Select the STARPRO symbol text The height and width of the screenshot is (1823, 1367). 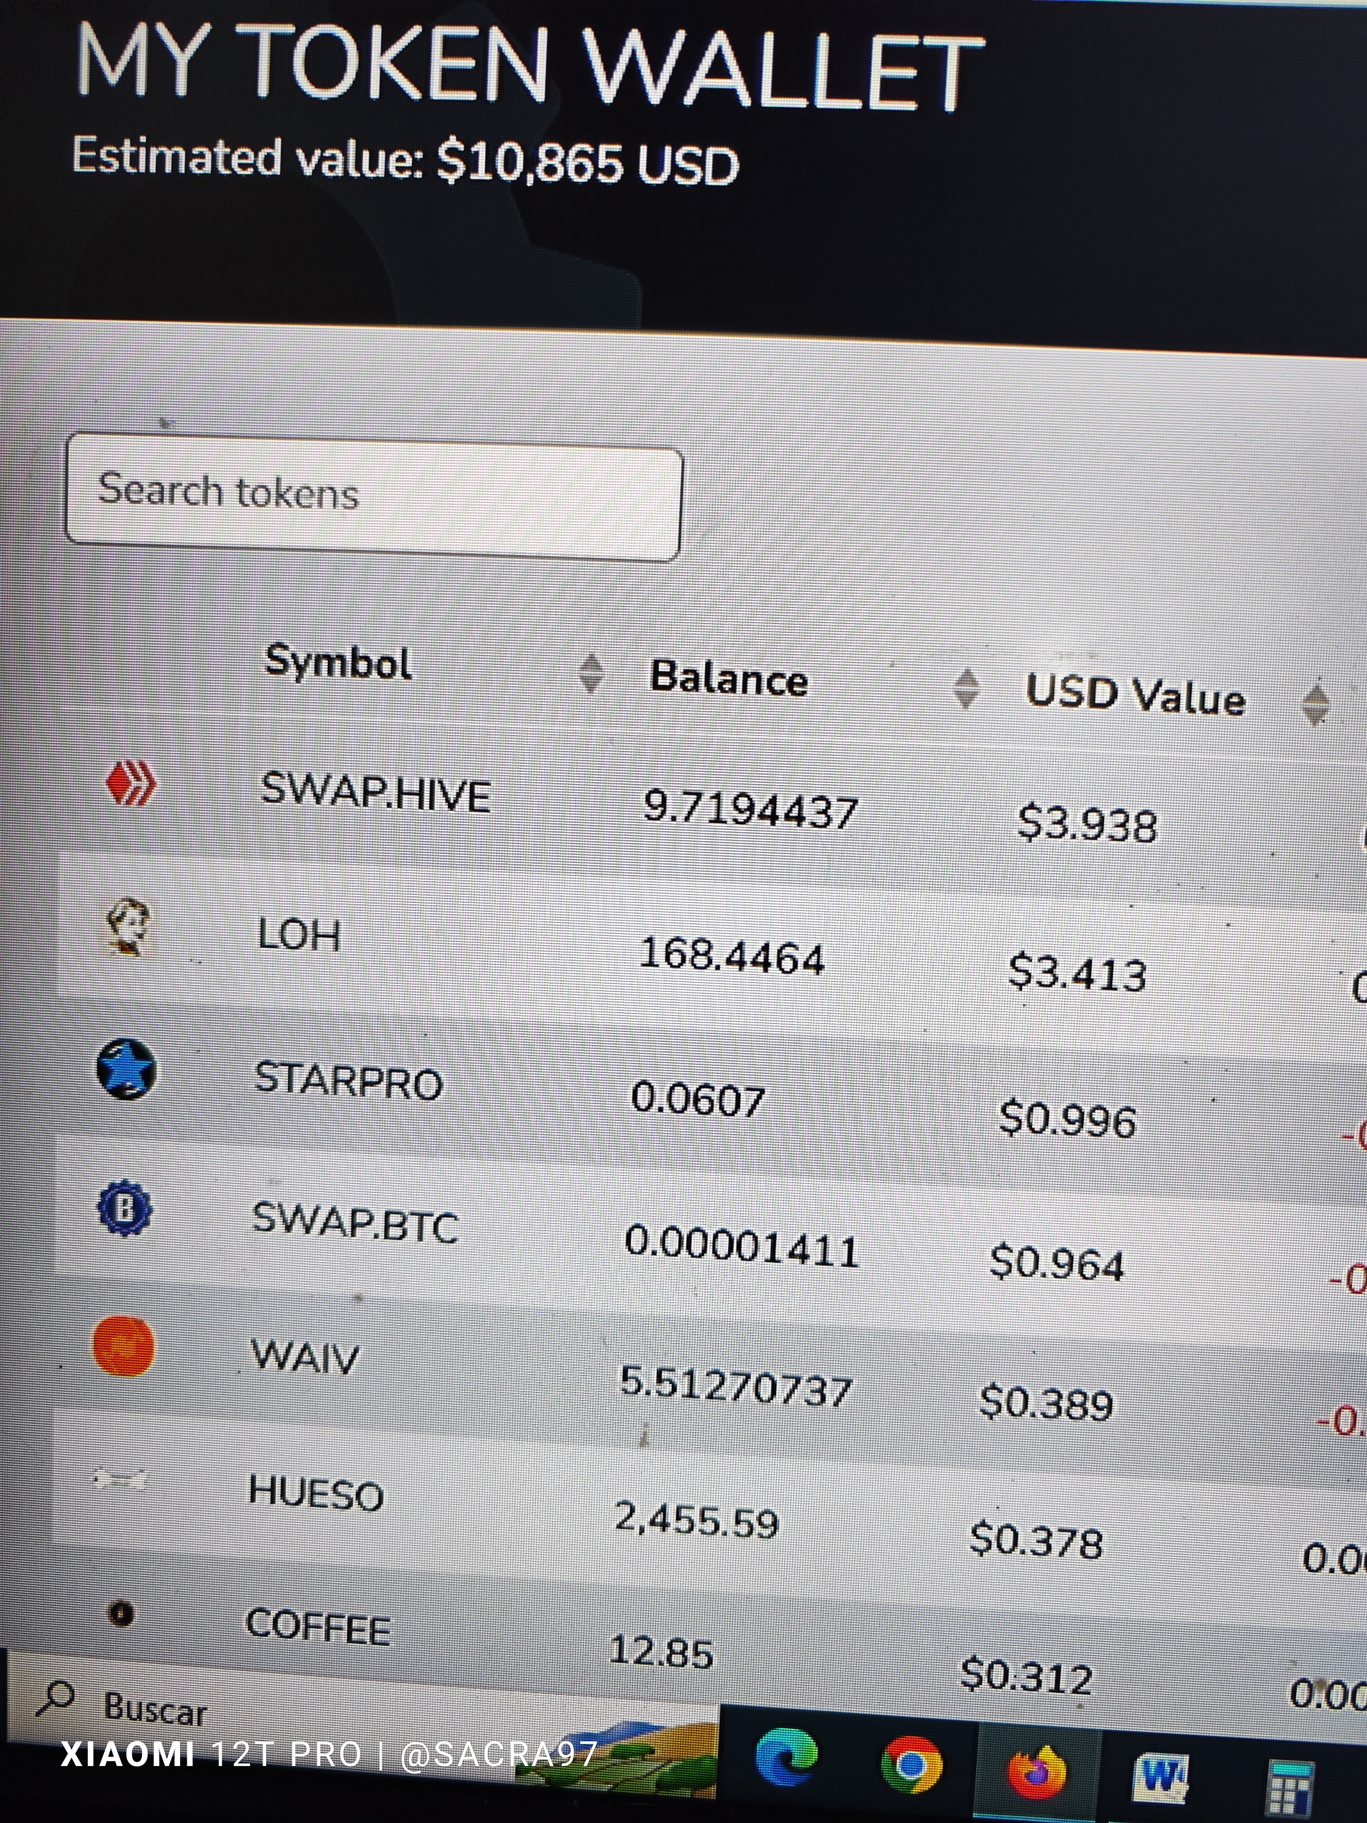348,1081
